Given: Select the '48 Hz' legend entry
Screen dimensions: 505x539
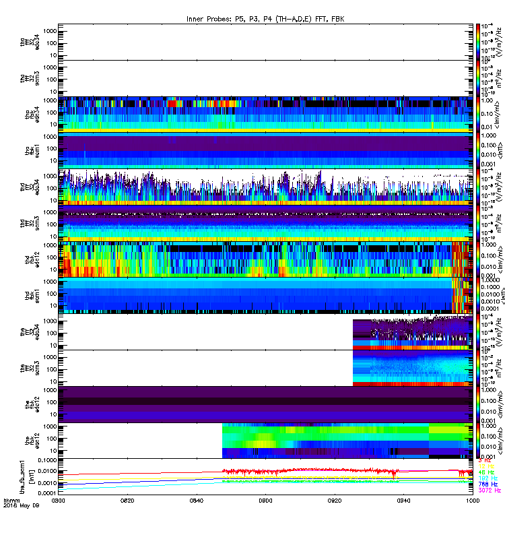Looking at the screenshot, I should pos(486,472).
